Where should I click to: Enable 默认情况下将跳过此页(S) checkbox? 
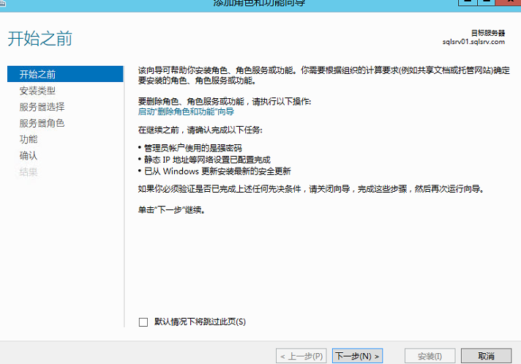coord(143,322)
